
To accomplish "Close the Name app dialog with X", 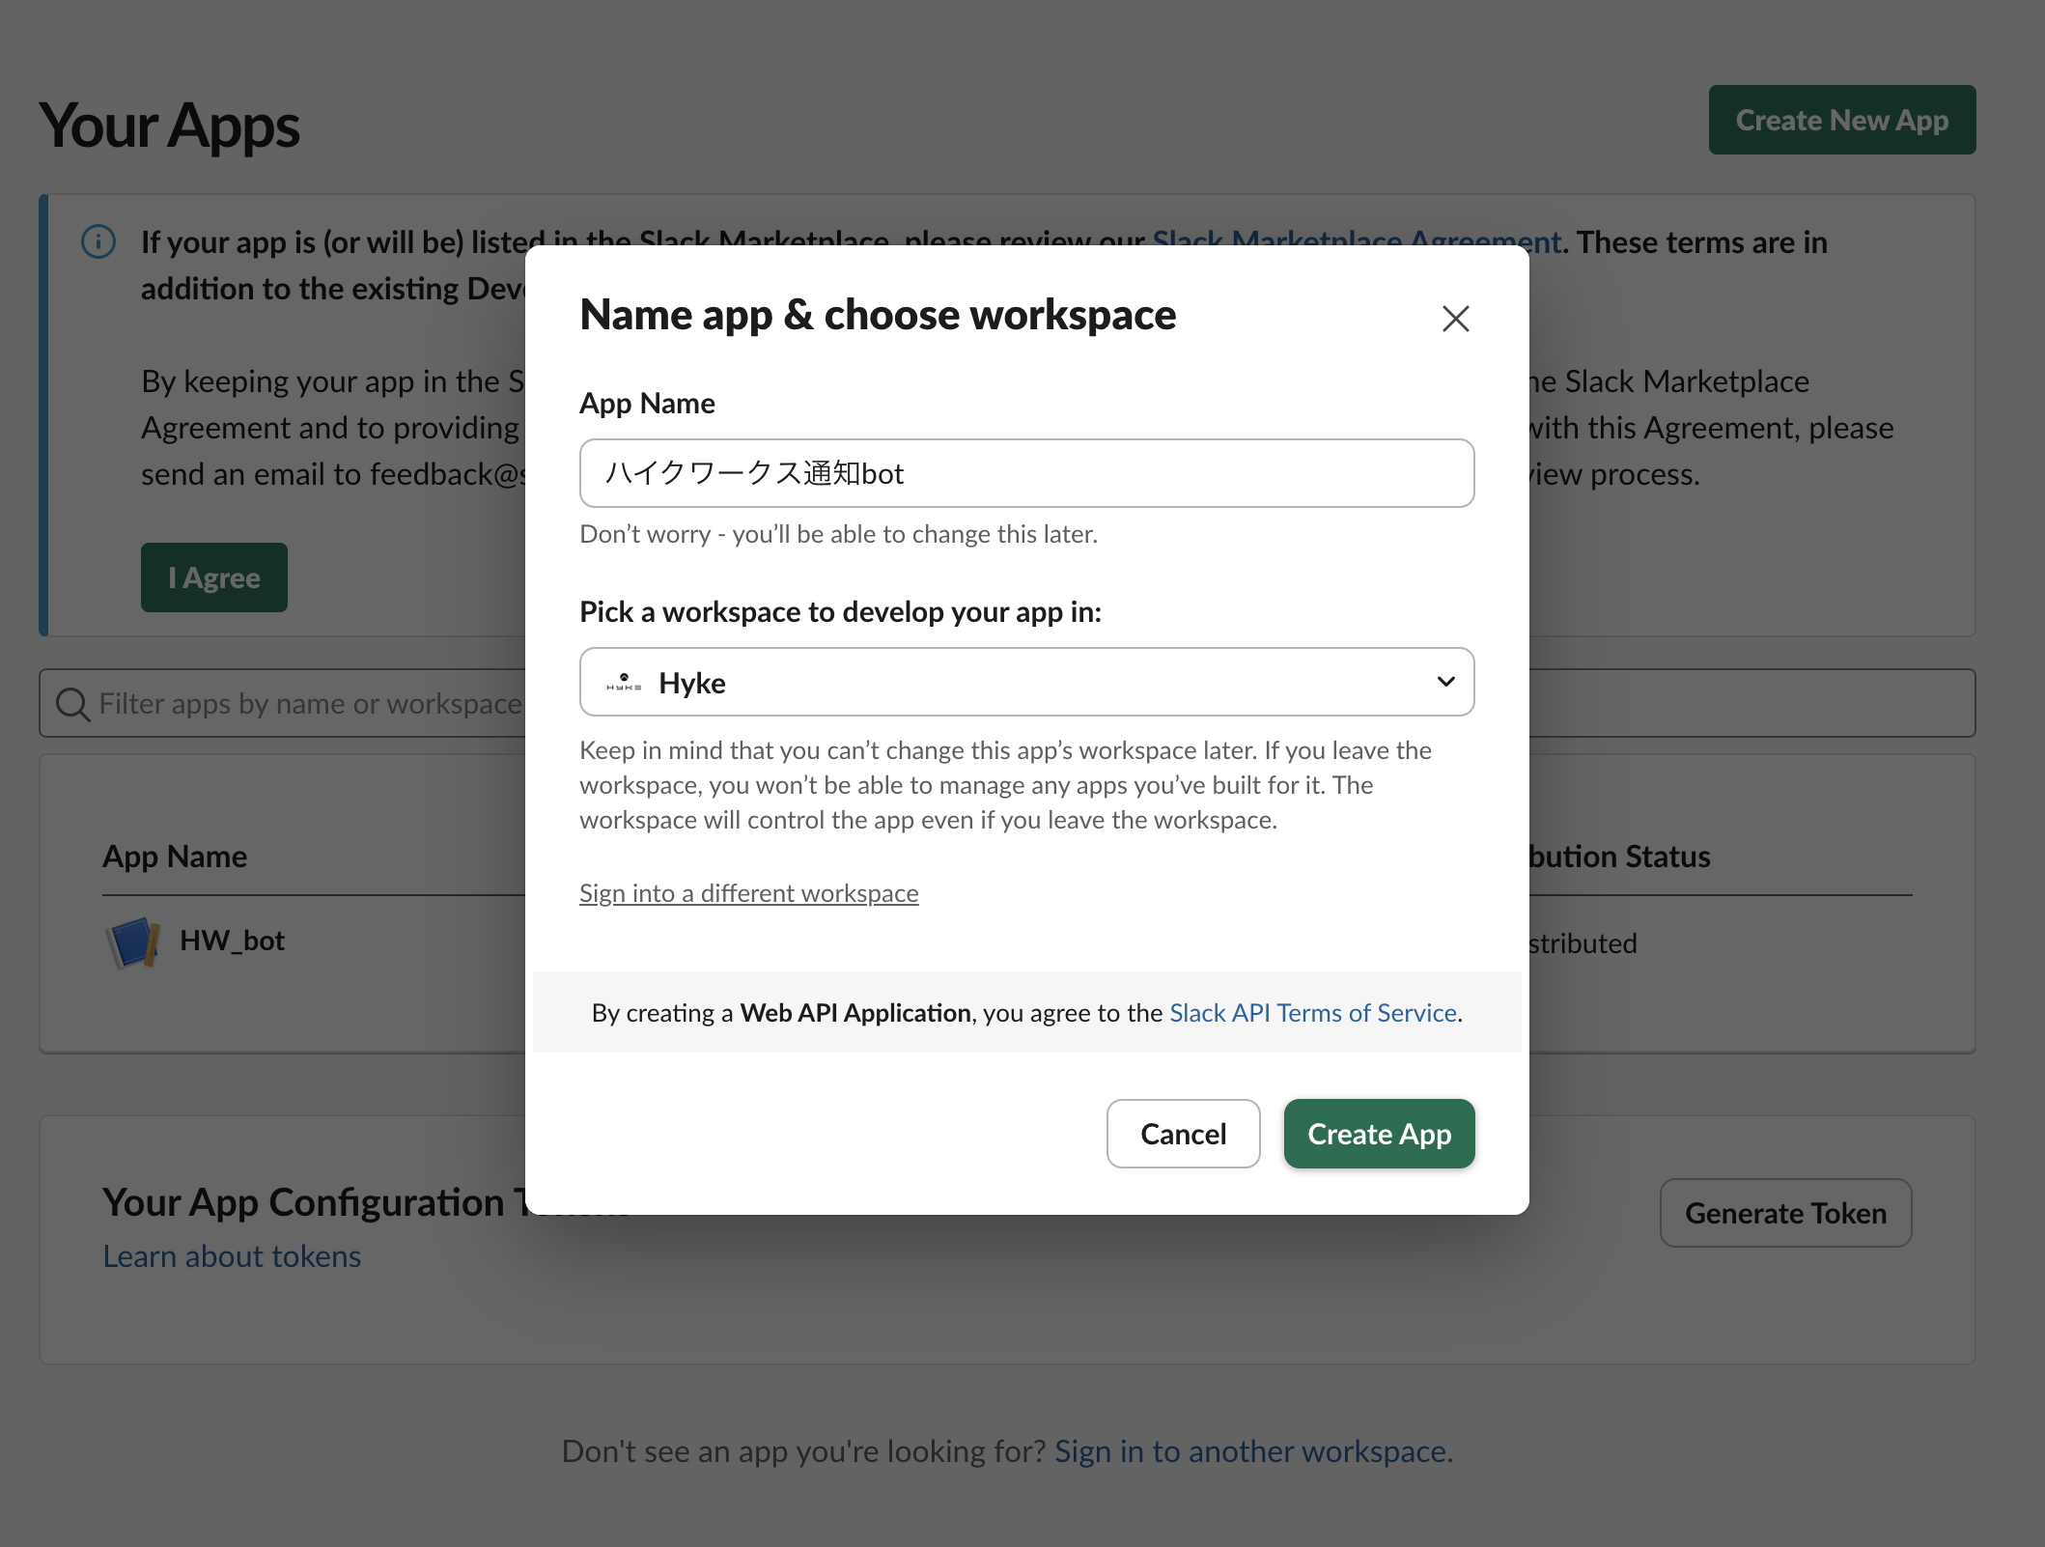I will click(x=1455, y=319).
